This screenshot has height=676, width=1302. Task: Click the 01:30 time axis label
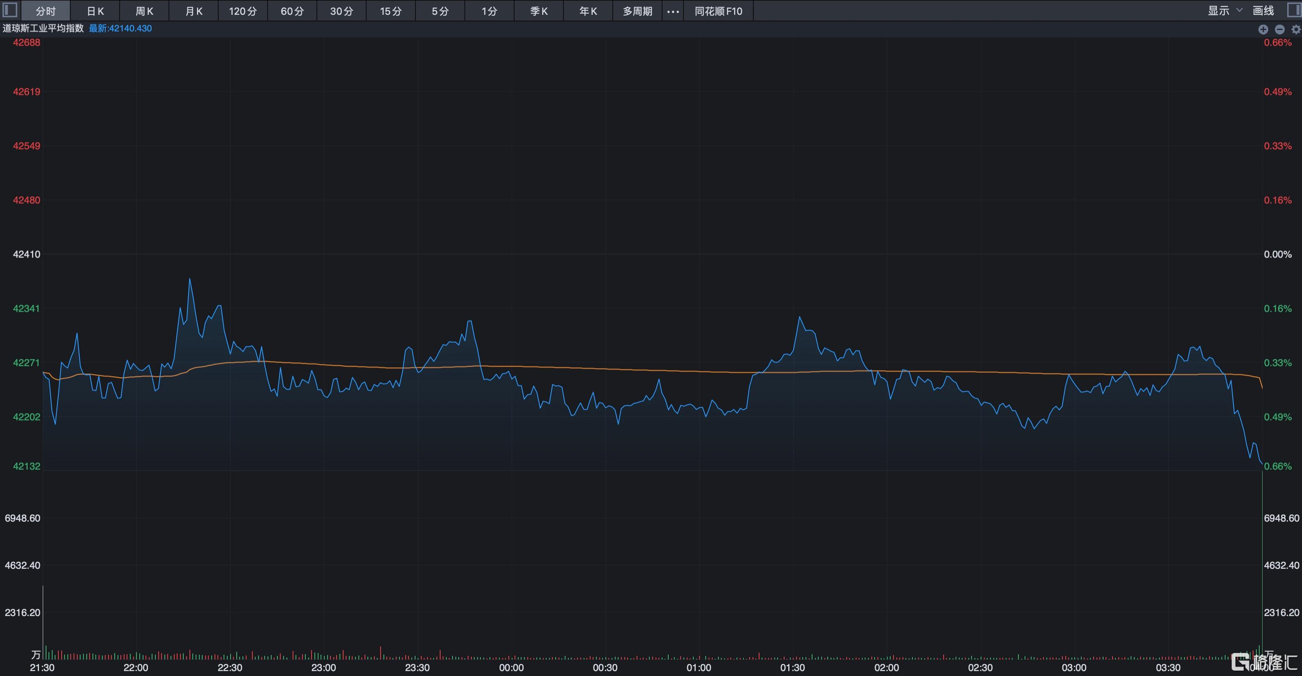click(792, 668)
